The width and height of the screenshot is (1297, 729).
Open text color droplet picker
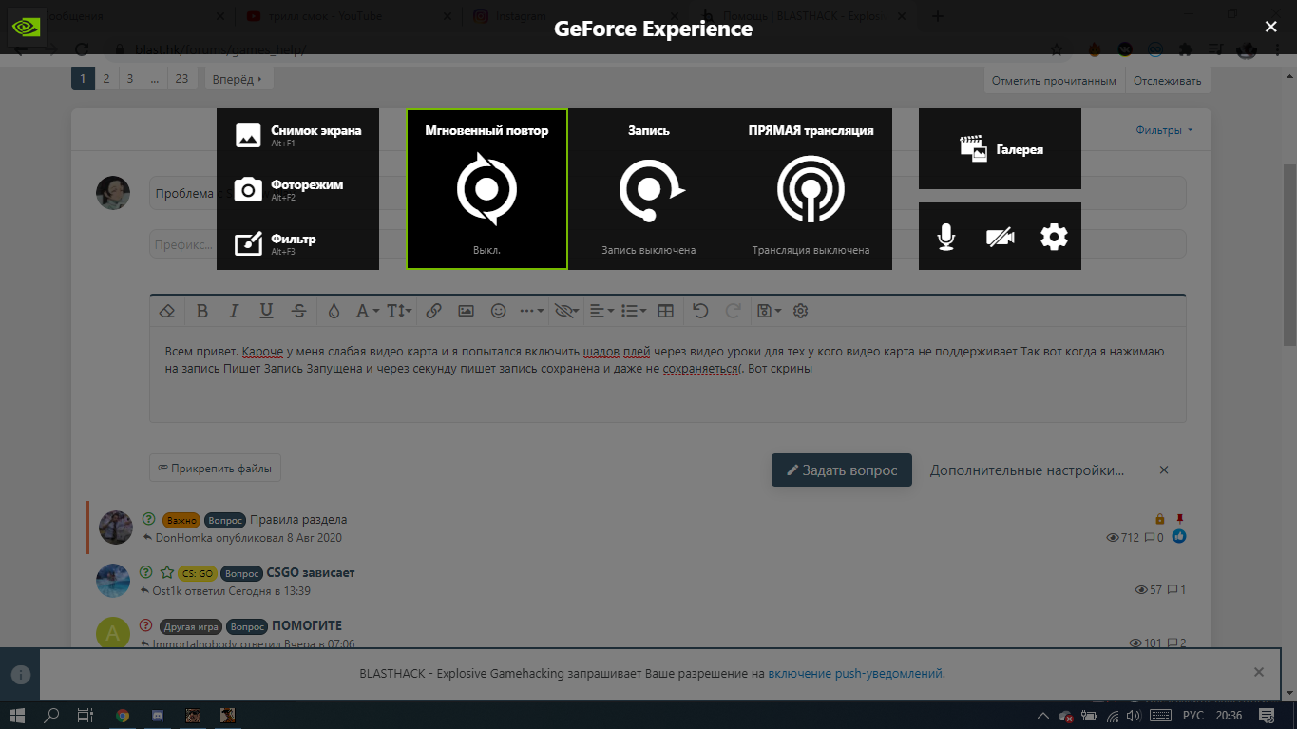[334, 311]
